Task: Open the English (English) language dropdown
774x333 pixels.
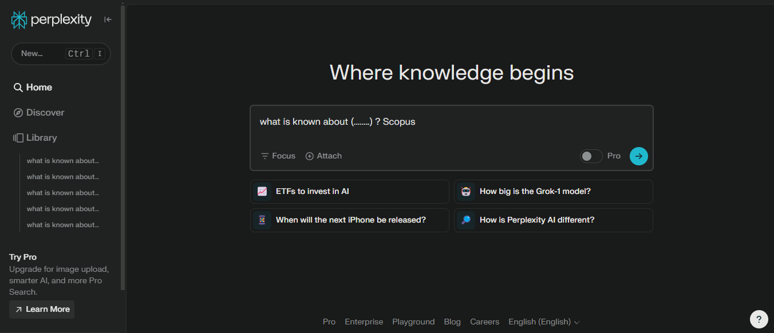Action: coord(544,322)
